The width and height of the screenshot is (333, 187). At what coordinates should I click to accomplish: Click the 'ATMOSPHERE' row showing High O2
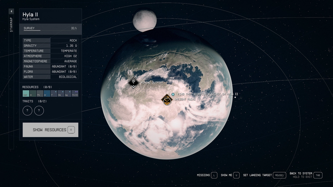click(x=50, y=56)
